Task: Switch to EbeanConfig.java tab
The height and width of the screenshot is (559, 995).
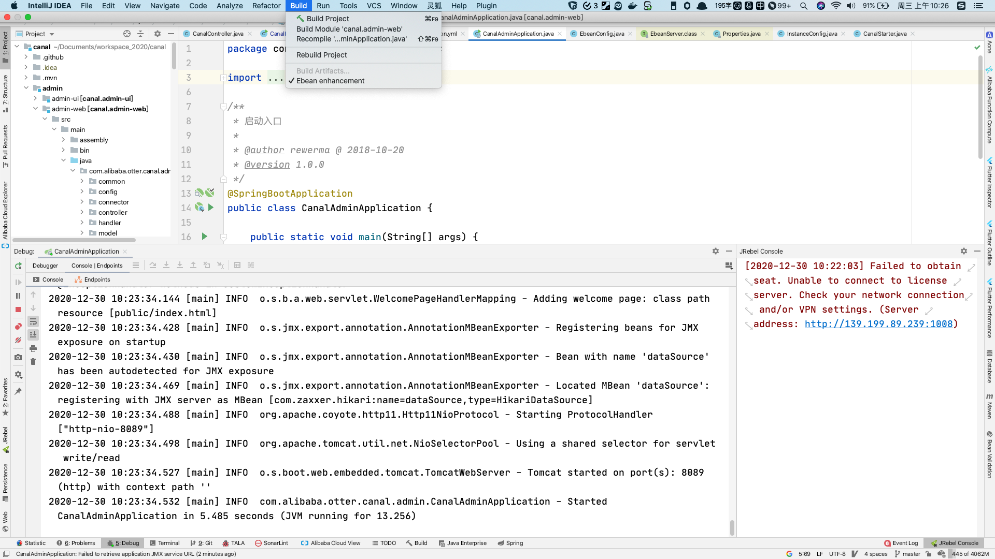Action: (601, 34)
